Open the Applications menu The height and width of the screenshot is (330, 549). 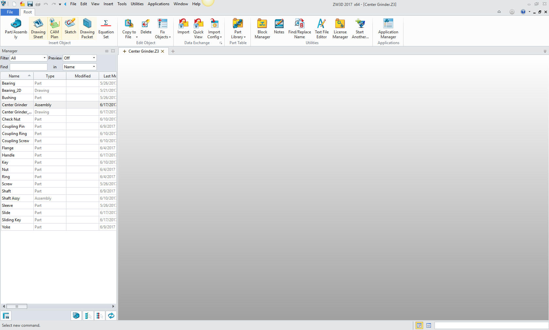pos(159,4)
